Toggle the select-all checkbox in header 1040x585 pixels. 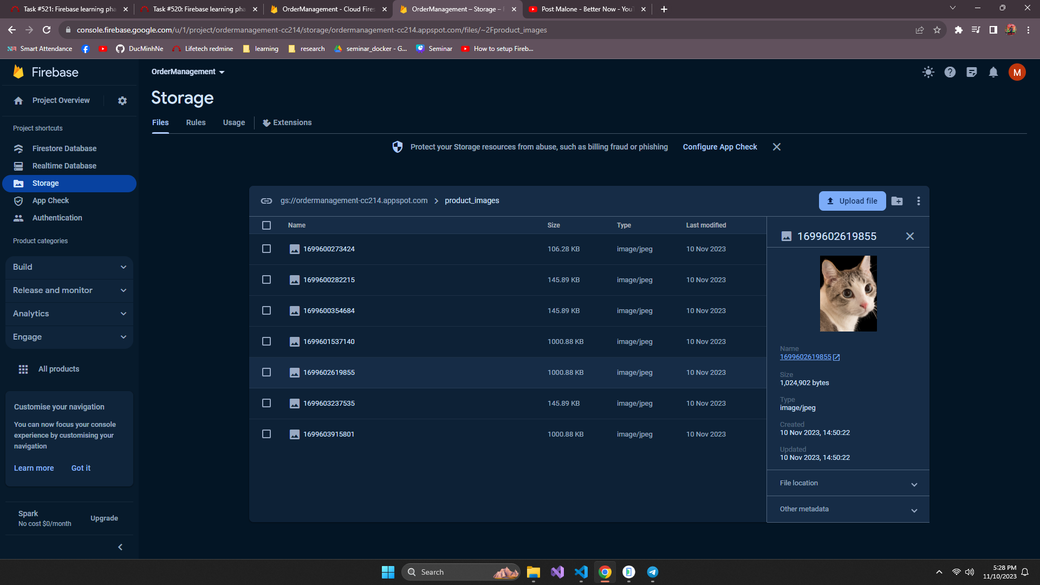click(x=266, y=225)
